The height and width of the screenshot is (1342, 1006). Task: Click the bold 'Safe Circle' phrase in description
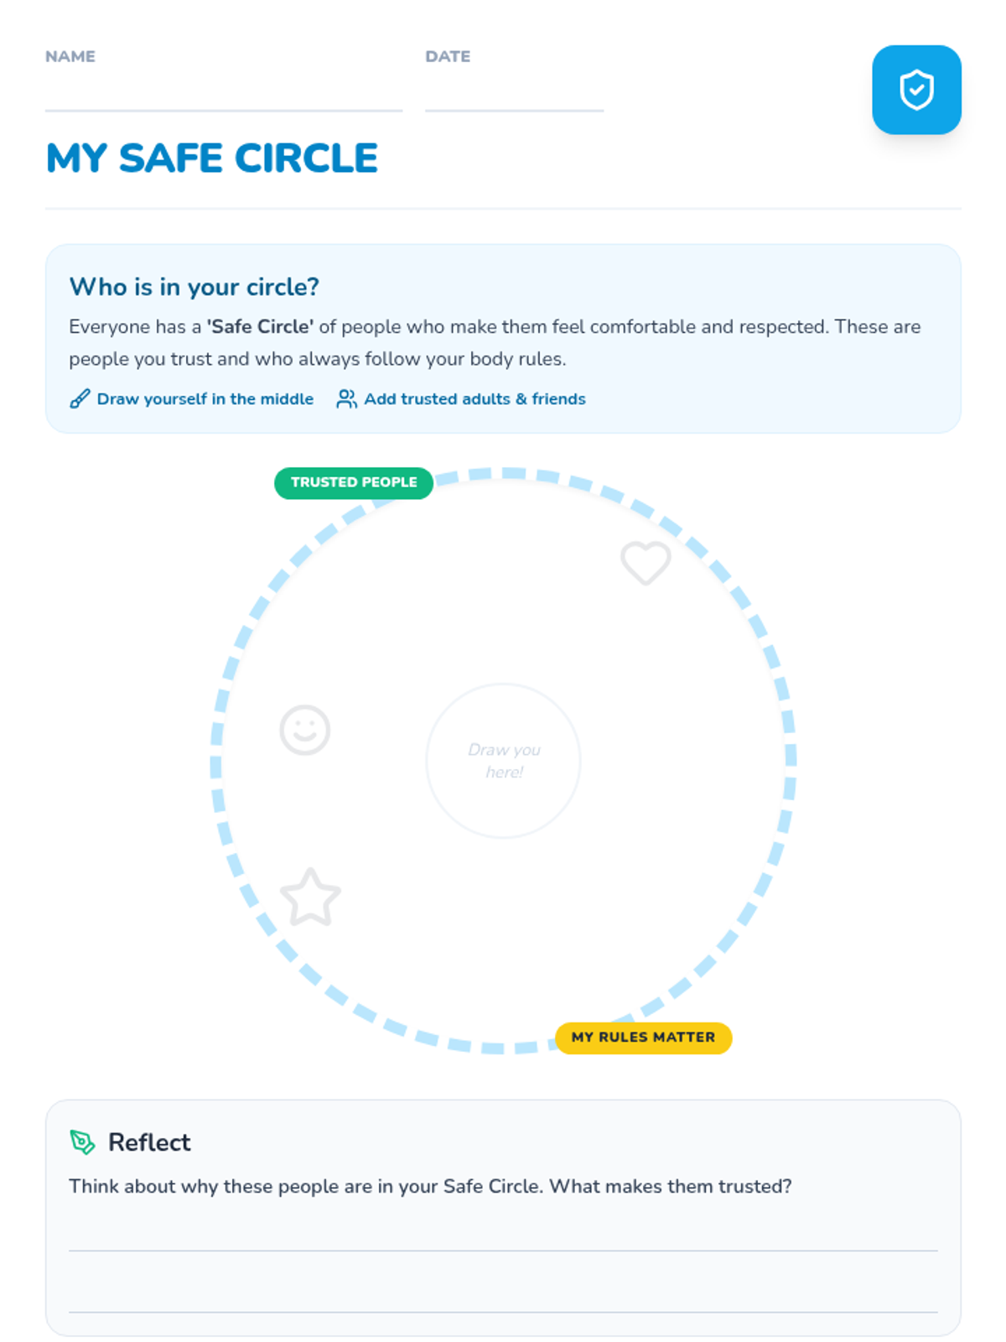coord(260,327)
